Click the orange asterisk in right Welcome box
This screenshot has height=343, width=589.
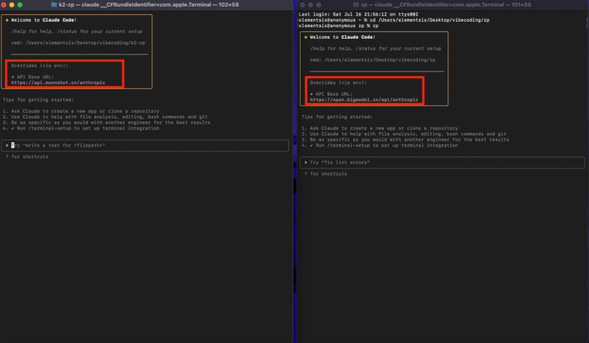click(305, 37)
